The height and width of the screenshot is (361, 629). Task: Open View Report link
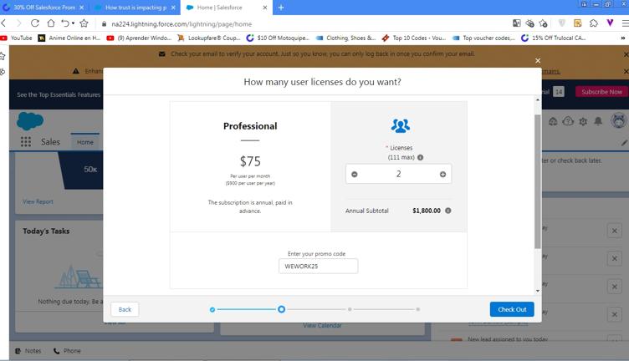(38, 201)
